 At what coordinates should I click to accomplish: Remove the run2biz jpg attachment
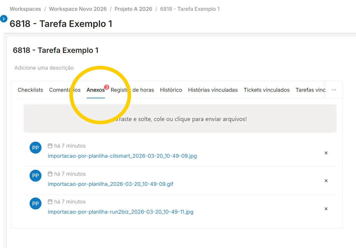(326, 209)
